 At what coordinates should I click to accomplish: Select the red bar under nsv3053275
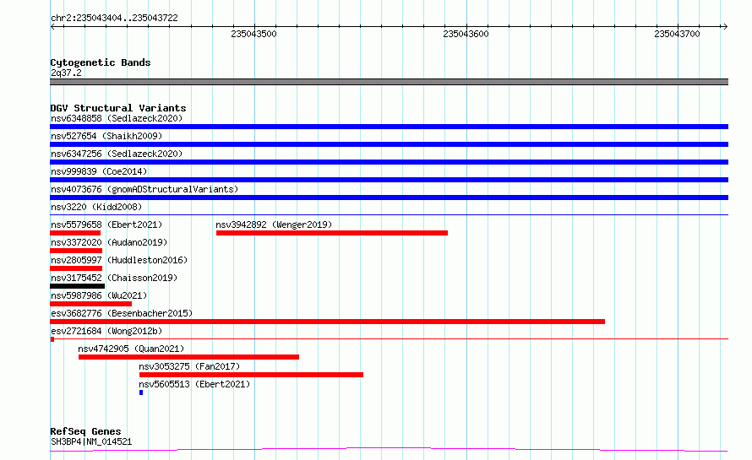click(251, 375)
